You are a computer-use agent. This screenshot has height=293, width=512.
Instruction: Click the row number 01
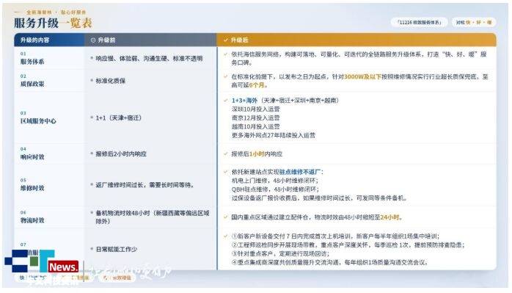pyautogui.click(x=23, y=54)
